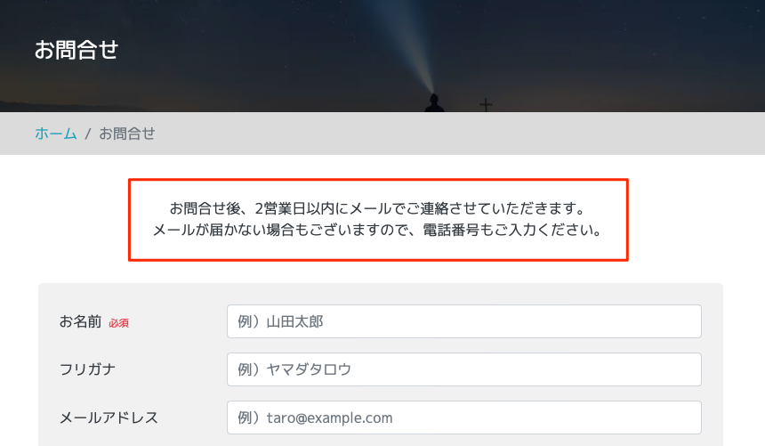Click the notice line about 電話番号

coord(378,231)
